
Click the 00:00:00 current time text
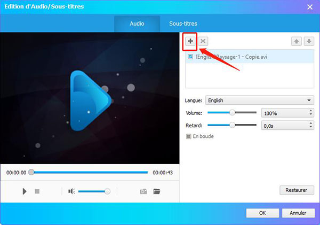click(17, 173)
